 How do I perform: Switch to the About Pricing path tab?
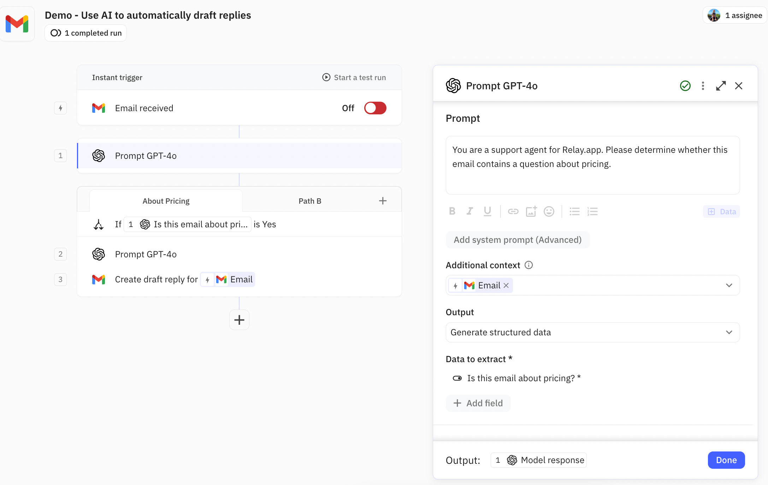point(166,201)
